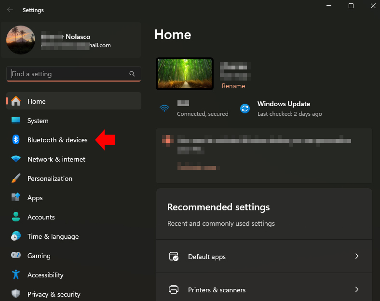The height and width of the screenshot is (301, 380).
Task: Click the Recommended settings heading
Action: [218, 207]
